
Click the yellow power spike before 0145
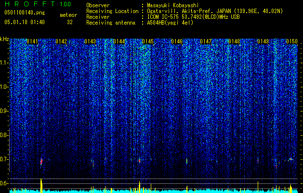139,187
